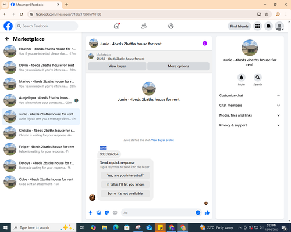Expand Chat members section
The width and height of the screenshot is (291, 232).
coord(250,106)
